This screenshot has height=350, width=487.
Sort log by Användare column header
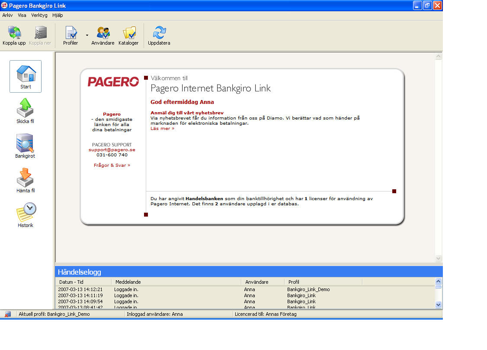coord(263,282)
